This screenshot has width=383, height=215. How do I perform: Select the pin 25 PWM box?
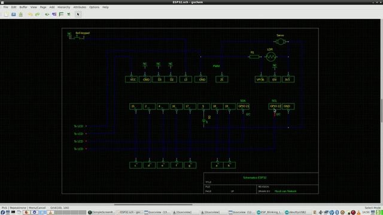pos(222,79)
